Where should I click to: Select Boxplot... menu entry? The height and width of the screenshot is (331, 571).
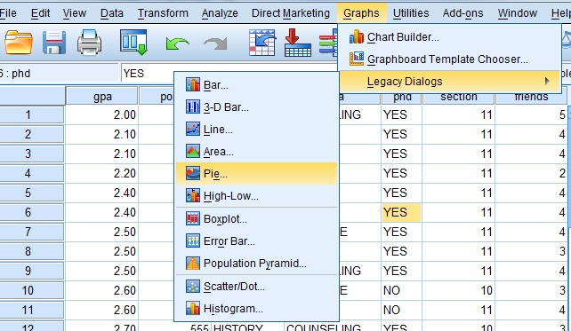click(256, 219)
